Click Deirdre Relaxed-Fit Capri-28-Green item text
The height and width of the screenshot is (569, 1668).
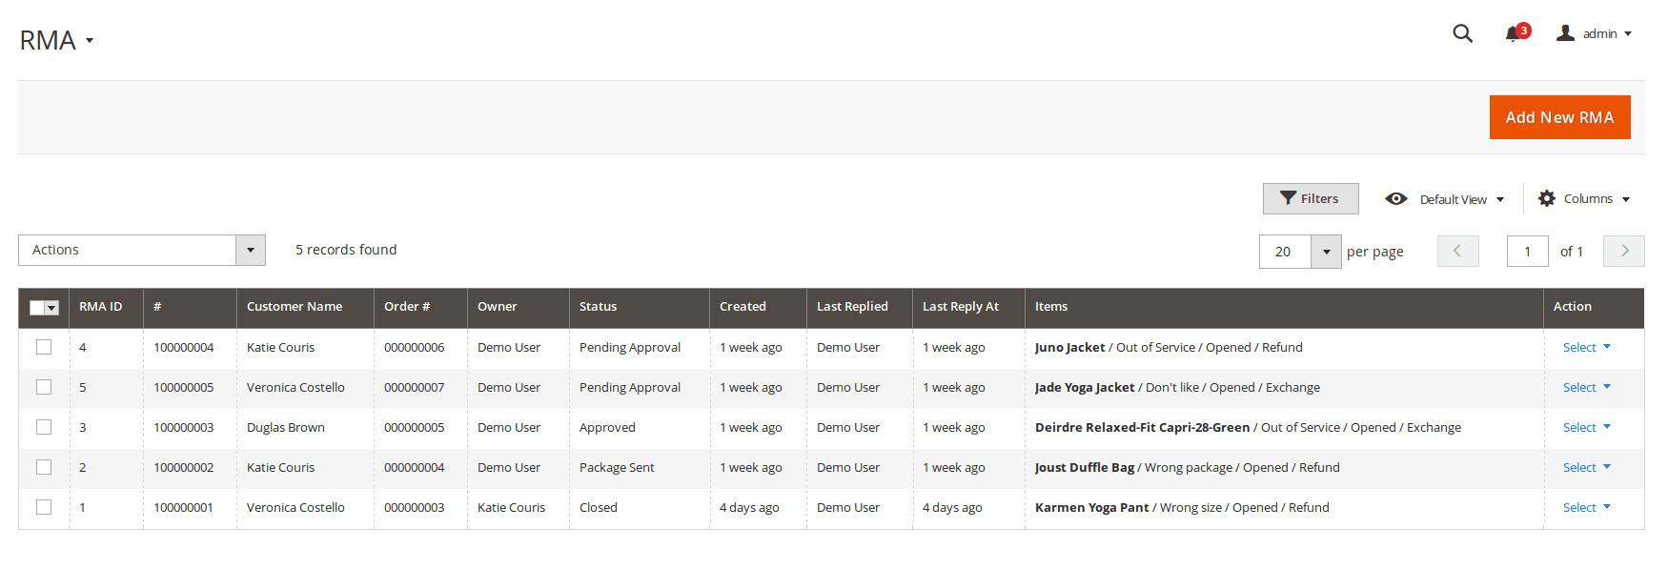point(1142,427)
